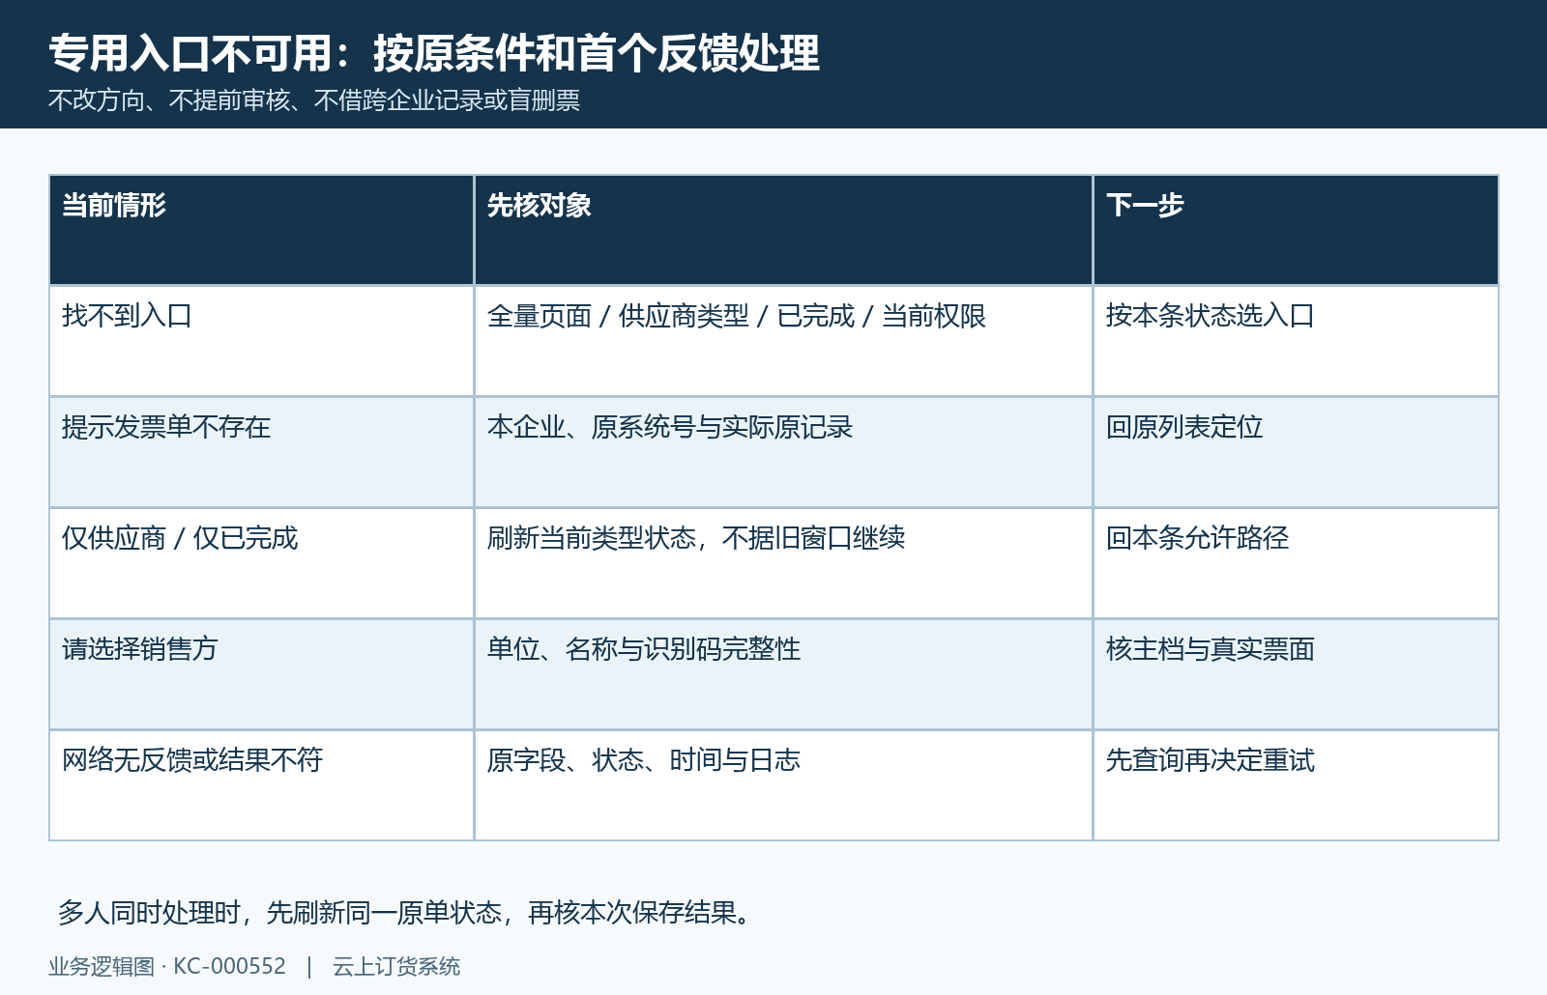This screenshot has height=995, width=1547.
Task: Click the title 专用入口不可用：按原条件和首个反馈处理
Action: 434,53
